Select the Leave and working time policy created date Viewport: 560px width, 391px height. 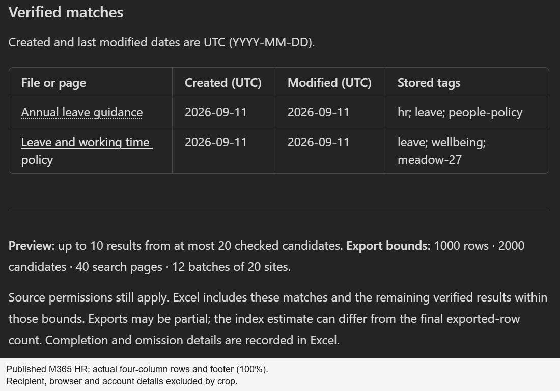coord(216,142)
